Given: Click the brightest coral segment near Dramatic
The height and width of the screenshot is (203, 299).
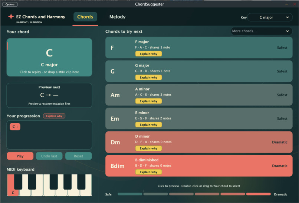Looking at the screenshot, I should 259,194.
